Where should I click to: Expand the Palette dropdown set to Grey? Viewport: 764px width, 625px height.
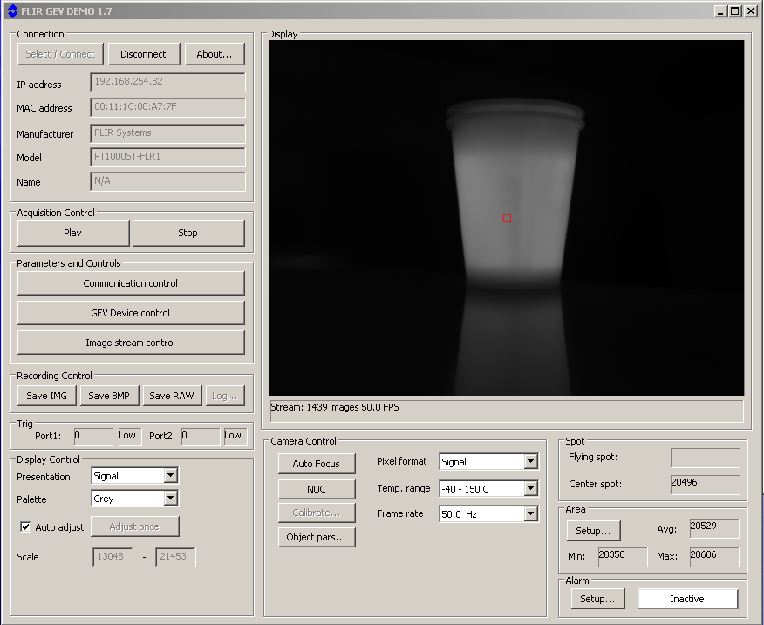171,499
